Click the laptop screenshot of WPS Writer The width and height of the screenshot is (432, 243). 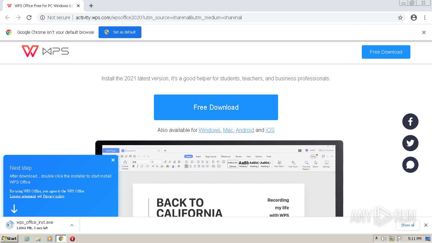coord(219,179)
